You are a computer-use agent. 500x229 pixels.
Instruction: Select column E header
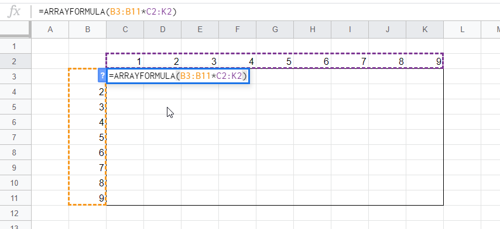click(x=200, y=30)
